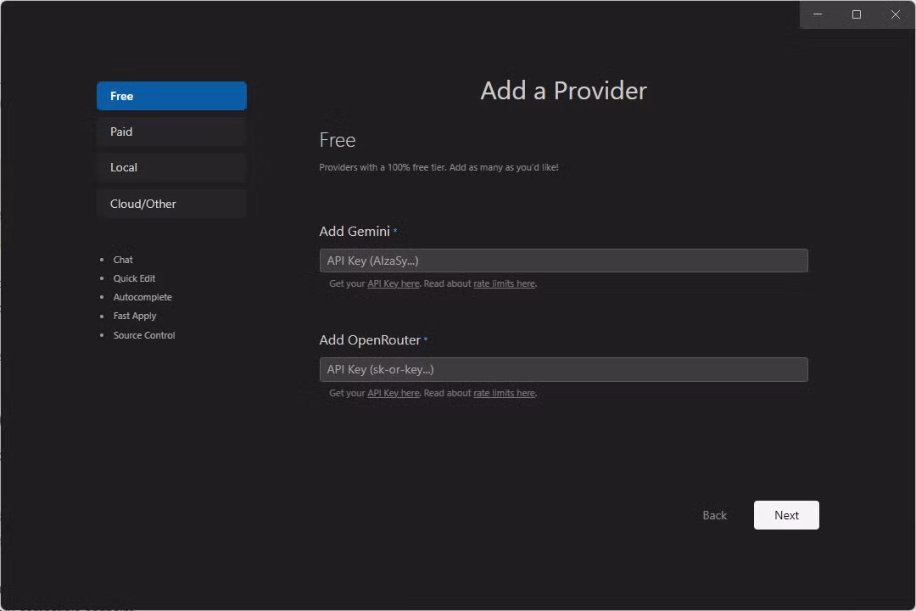Click the 'Add a Provider' heading
Image resolution: width=916 pixels, height=611 pixels.
point(563,91)
